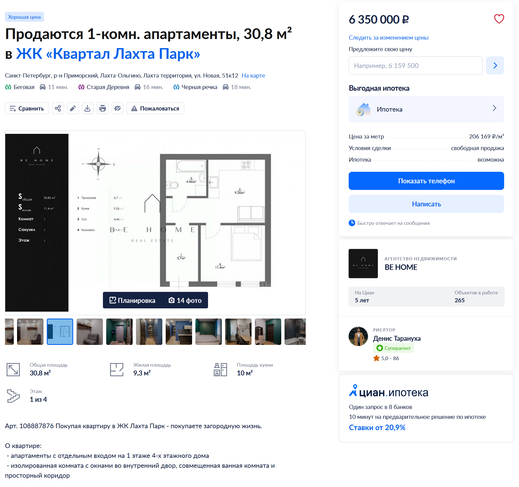Add listing to favorites with heart icon
519x487 pixels.
coord(499,19)
